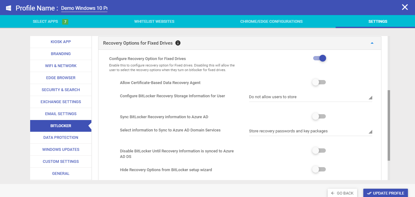Click Recovery Options for Fixed Drives heading

(x=138, y=43)
